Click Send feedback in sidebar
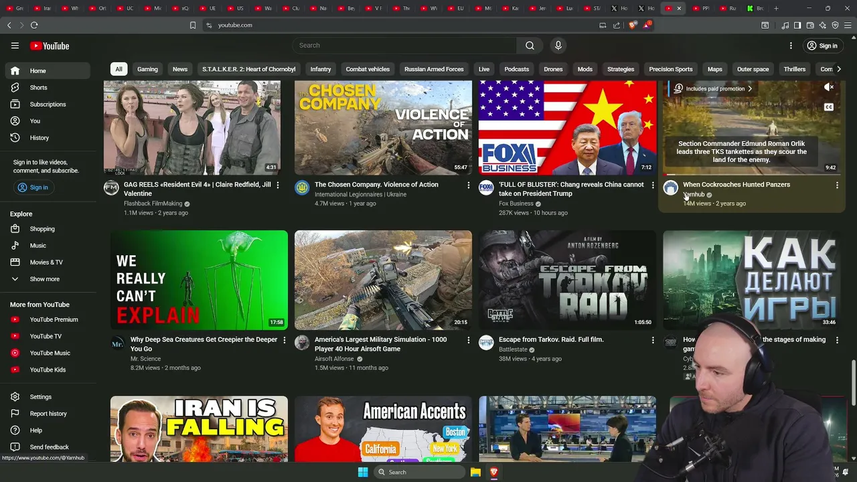Screen dimensions: 857x482 (x=47, y=447)
